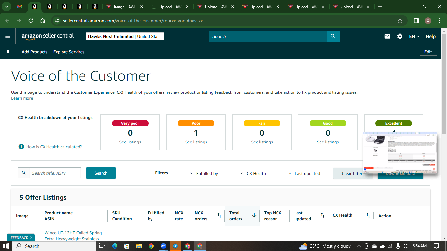Open Microsoft Store from the taskbar

point(127,246)
